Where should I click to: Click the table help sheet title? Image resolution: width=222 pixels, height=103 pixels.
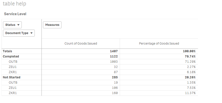(14, 4)
